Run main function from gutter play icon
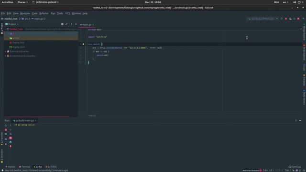306x172 pixels. [83, 44]
